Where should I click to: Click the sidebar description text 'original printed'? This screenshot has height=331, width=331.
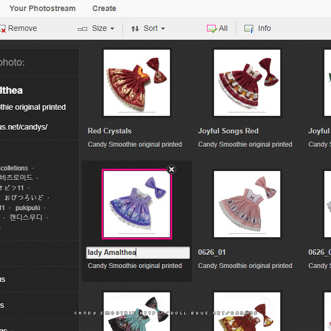click(40, 107)
